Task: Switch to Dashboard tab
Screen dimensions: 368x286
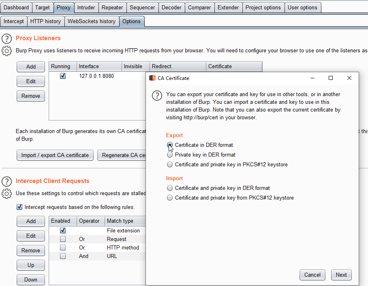Action: [16, 8]
